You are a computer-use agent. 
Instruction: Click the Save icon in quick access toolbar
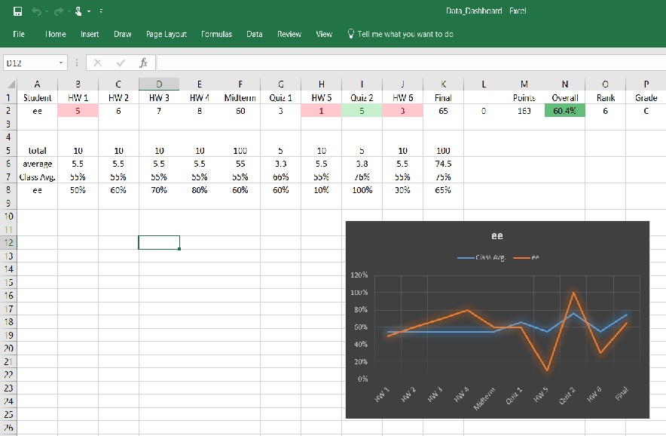[x=17, y=11]
